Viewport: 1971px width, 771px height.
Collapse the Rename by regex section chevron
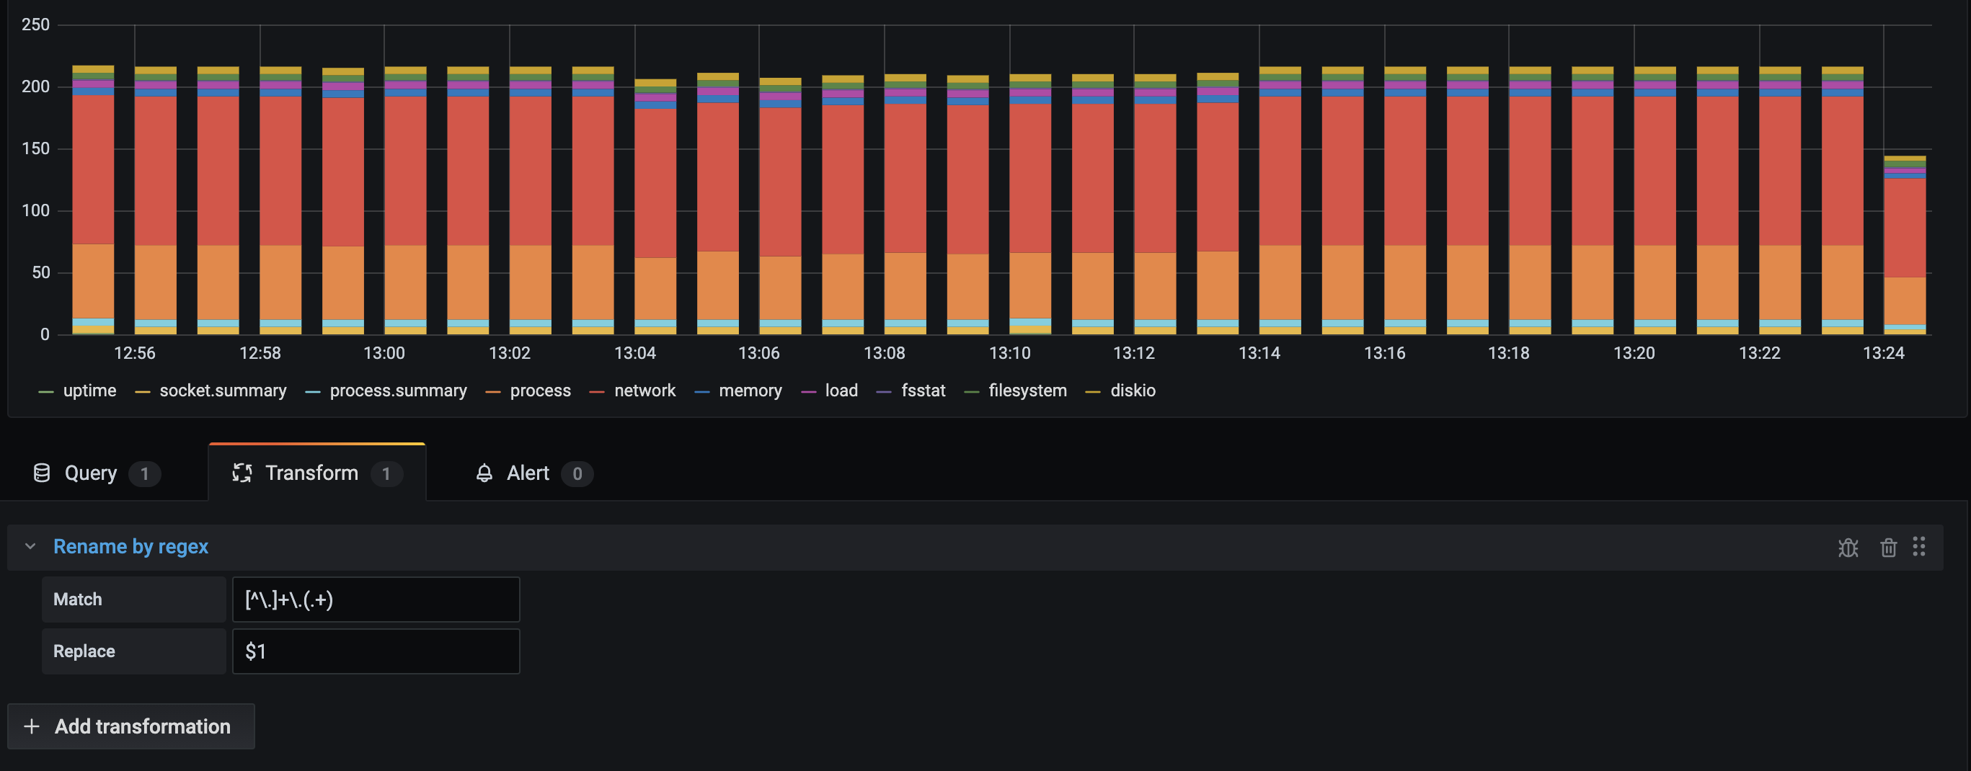coord(30,547)
